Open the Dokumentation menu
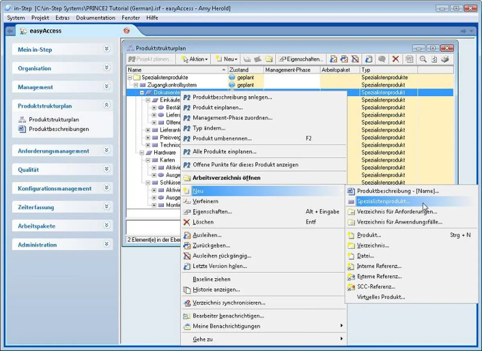This screenshot has height=351, width=482. tap(95, 18)
